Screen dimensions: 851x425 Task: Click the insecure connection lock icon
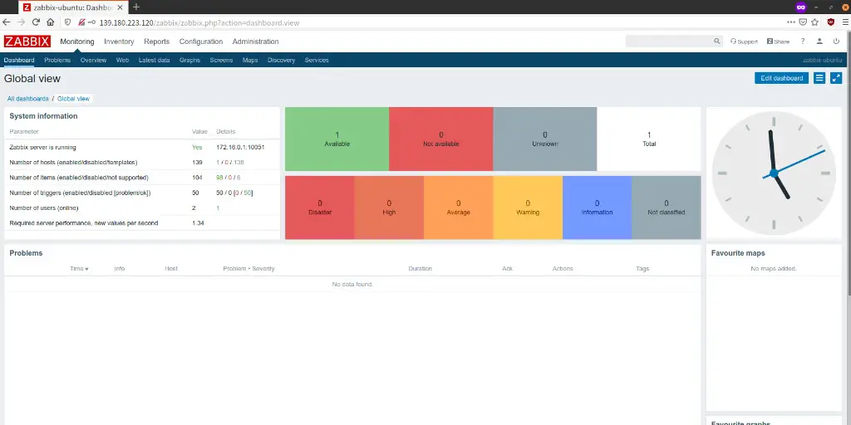[81, 22]
